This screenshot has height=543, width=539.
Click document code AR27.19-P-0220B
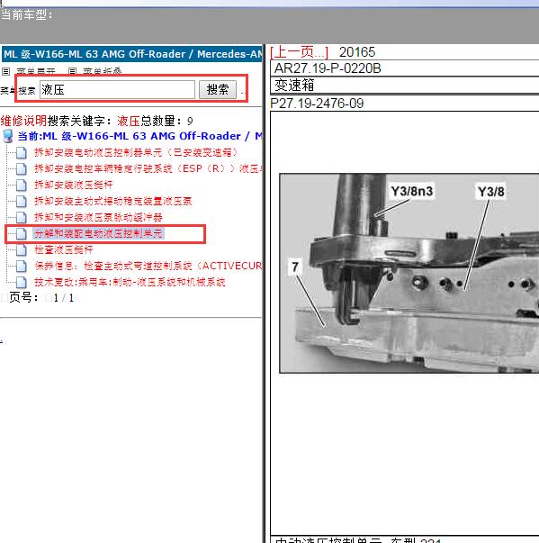point(328,68)
